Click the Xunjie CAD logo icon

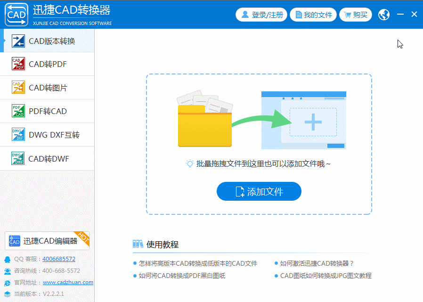(x=16, y=14)
